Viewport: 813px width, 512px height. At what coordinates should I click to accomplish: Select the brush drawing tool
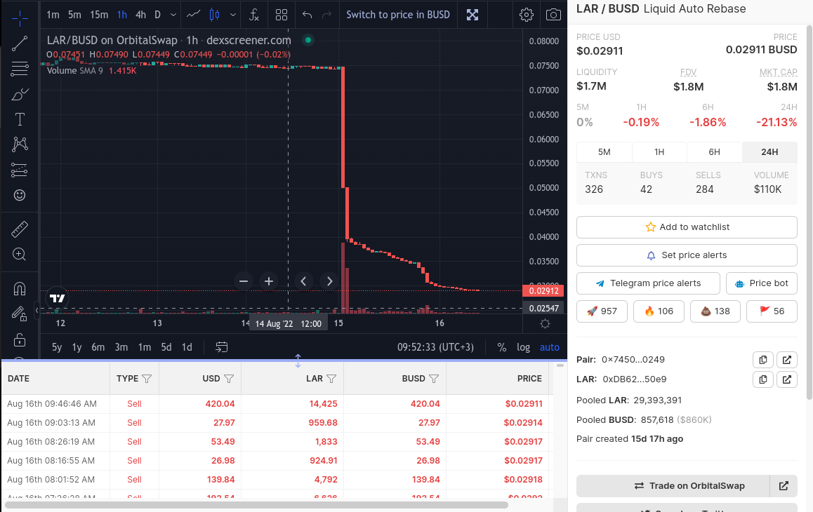point(20,94)
